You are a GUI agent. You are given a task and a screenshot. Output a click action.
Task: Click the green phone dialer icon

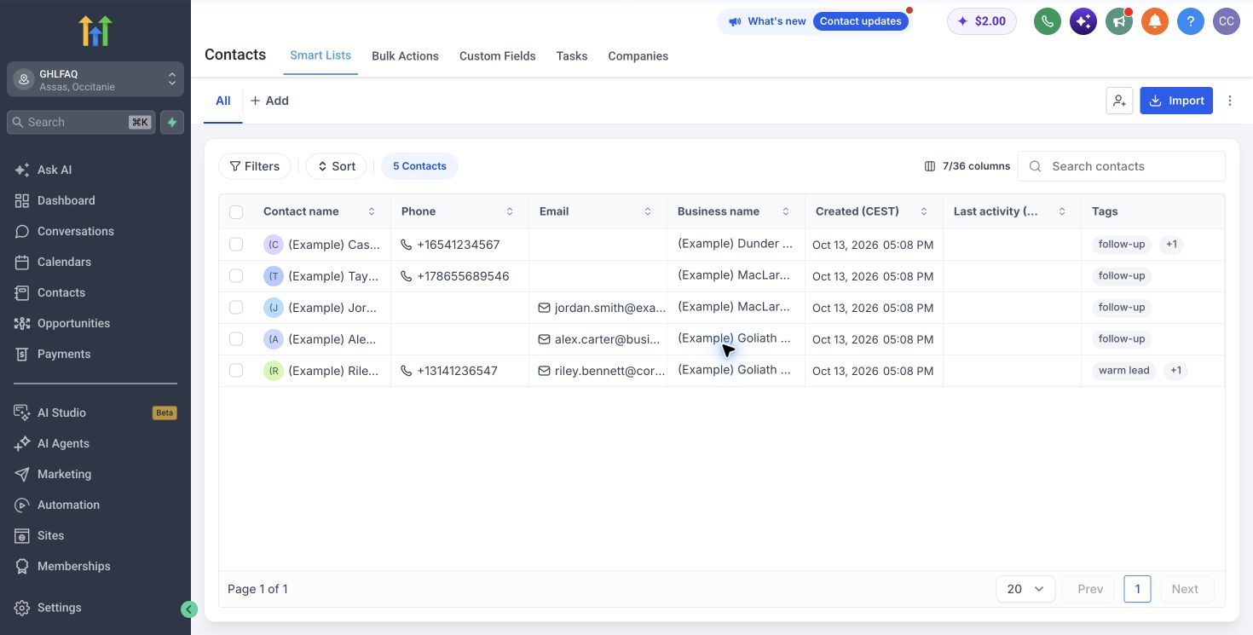(x=1048, y=21)
